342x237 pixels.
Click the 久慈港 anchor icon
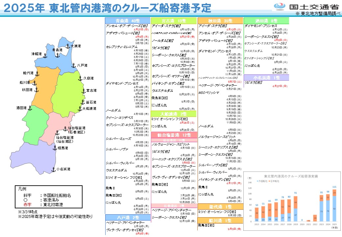coord(80,78)
